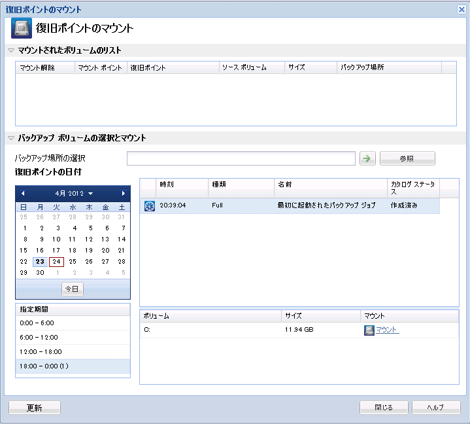Select the 18:00 - 0:00 (1) time period
The height and width of the screenshot is (424, 470).
[x=73, y=366]
